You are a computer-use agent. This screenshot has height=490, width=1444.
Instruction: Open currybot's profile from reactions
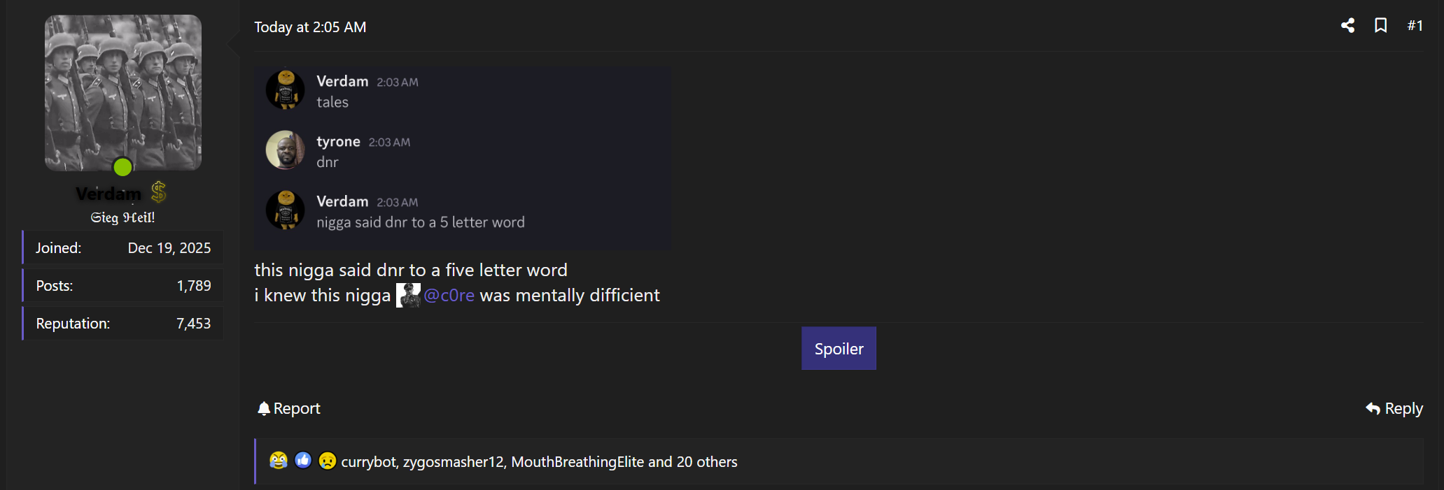[368, 462]
